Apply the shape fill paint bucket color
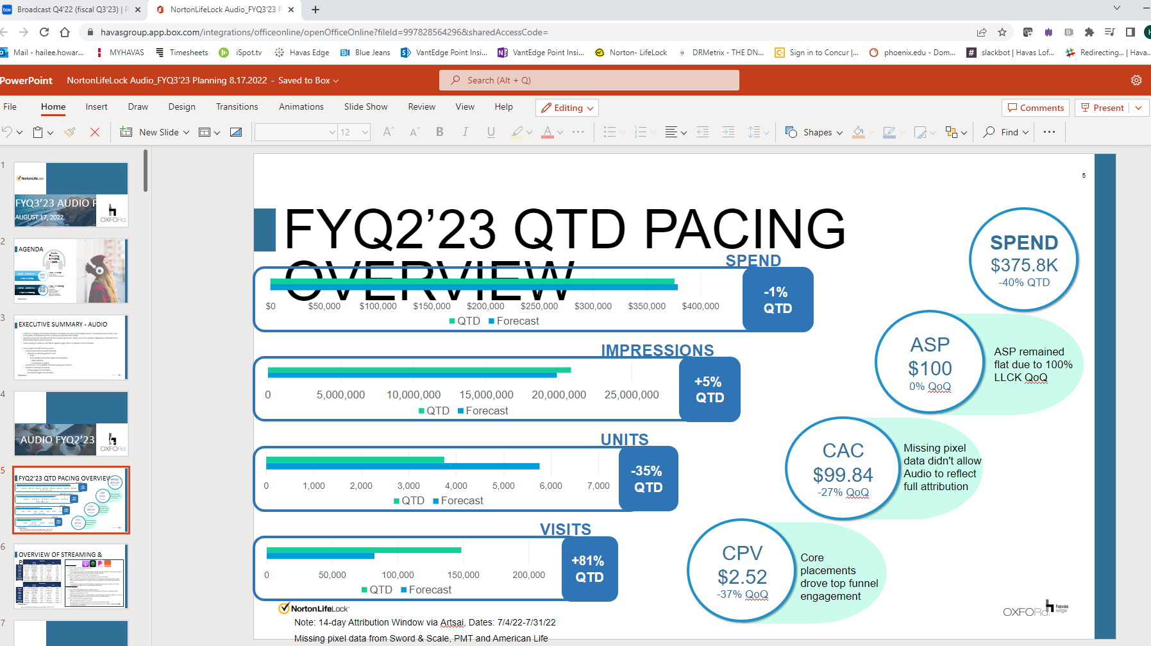The image size is (1151, 646). coord(858,132)
